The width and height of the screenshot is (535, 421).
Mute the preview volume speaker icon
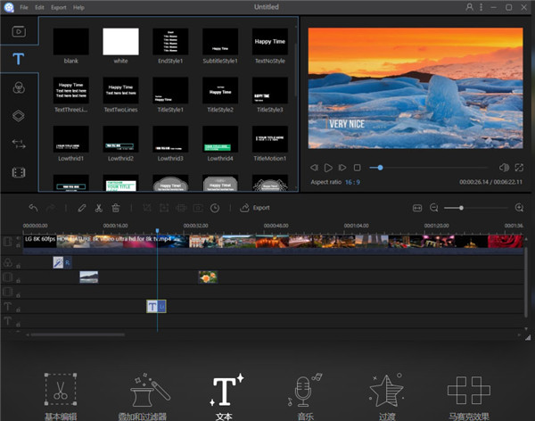(504, 168)
